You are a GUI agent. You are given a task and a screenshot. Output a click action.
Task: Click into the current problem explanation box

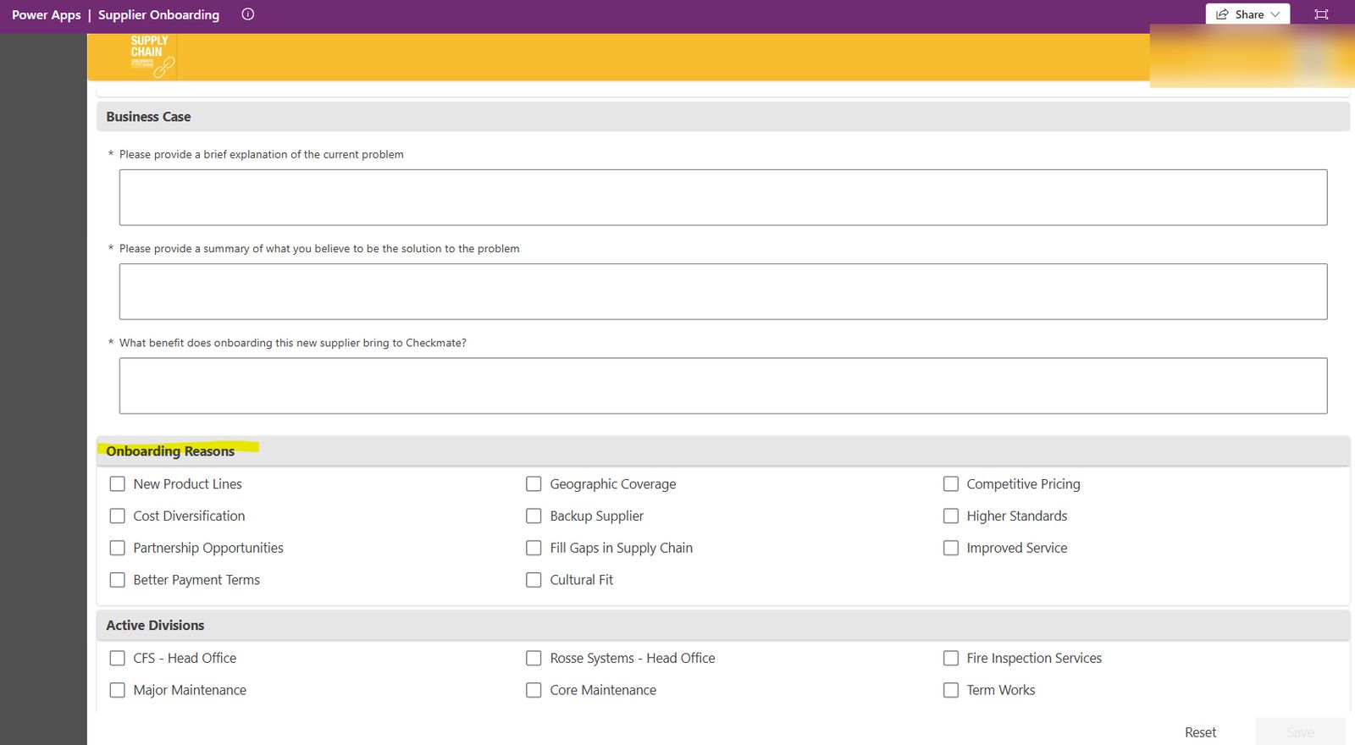[x=722, y=197]
